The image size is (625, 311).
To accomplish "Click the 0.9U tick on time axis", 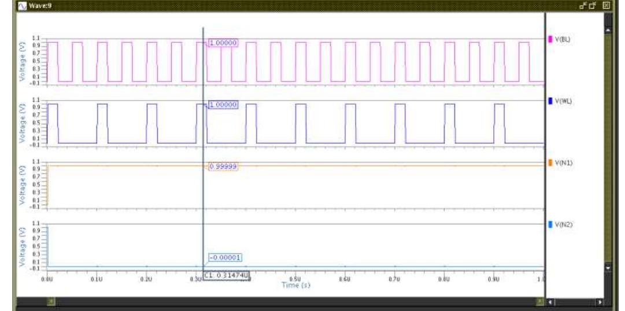I will click(x=494, y=280).
